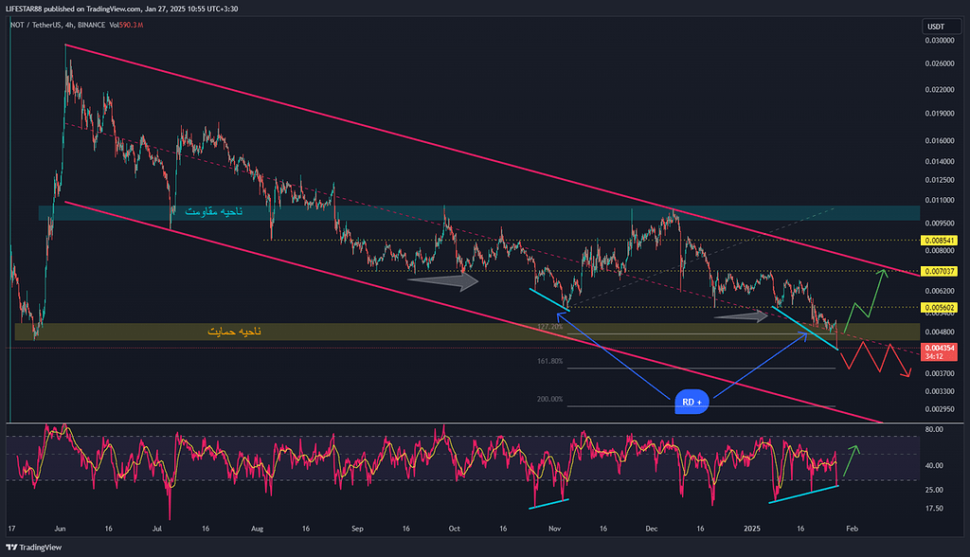970x557 pixels.
Task: Click the 2025 marker on time axis
Action: (x=753, y=527)
